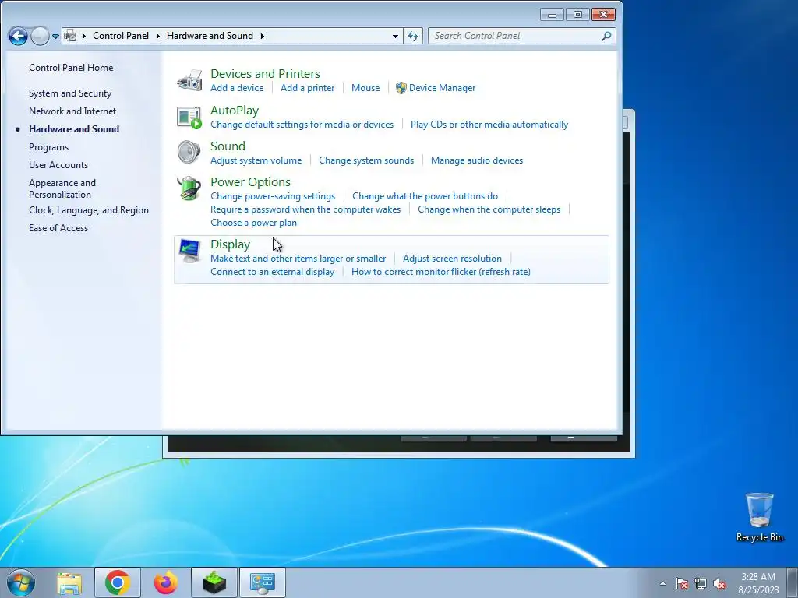Click Change power-saving settings
The image size is (798, 598).
(273, 196)
